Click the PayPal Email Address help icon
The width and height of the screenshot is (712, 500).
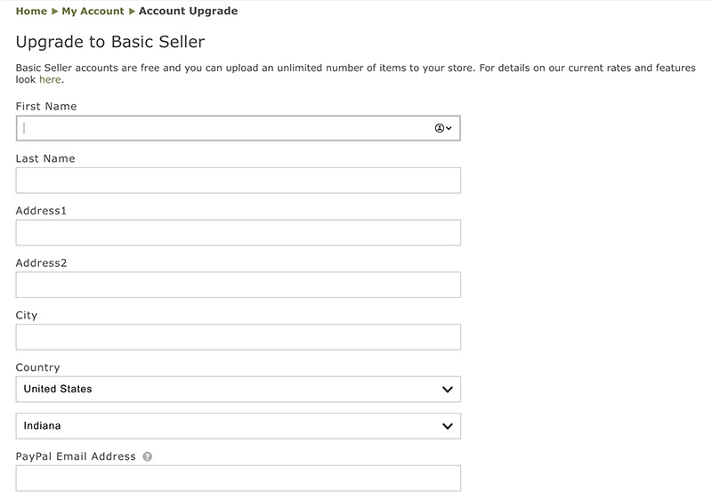tap(148, 456)
